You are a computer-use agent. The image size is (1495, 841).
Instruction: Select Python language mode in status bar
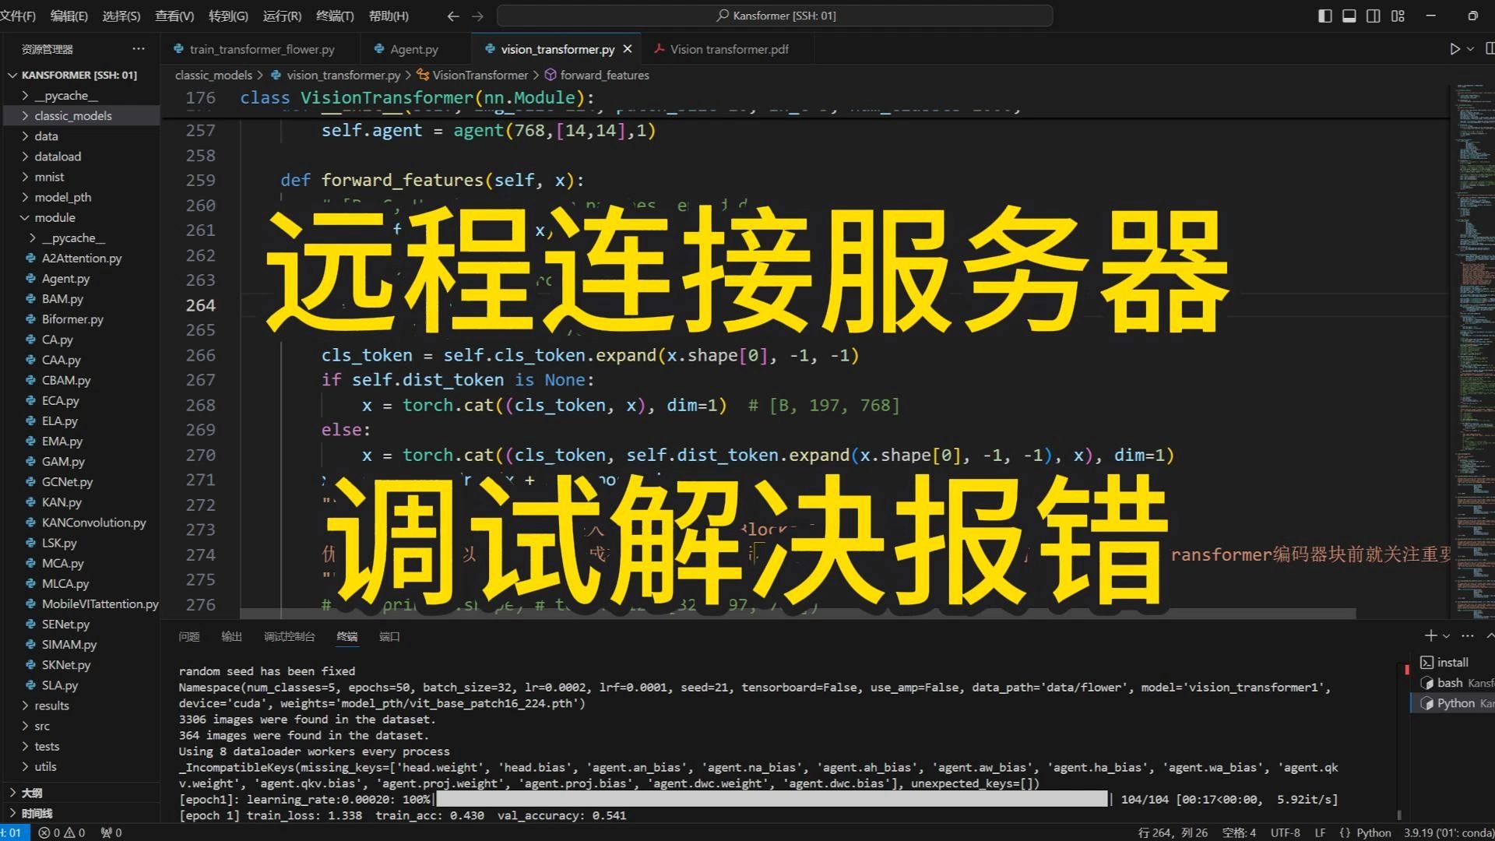point(1374,832)
